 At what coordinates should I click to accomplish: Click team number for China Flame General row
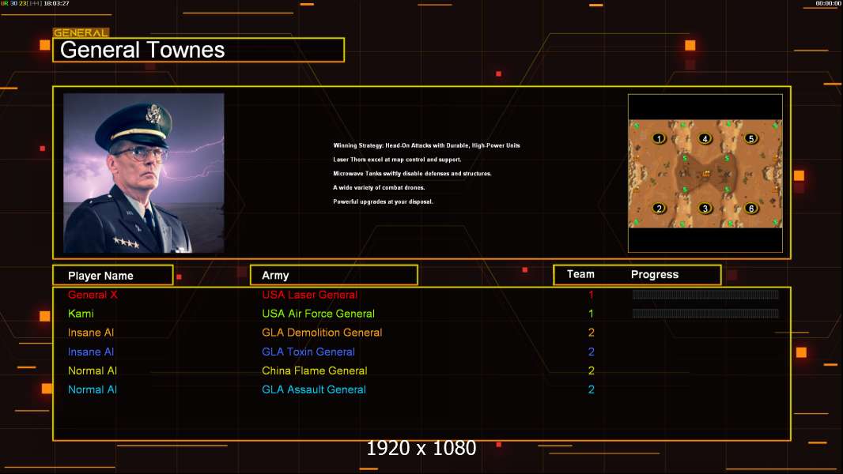point(591,371)
